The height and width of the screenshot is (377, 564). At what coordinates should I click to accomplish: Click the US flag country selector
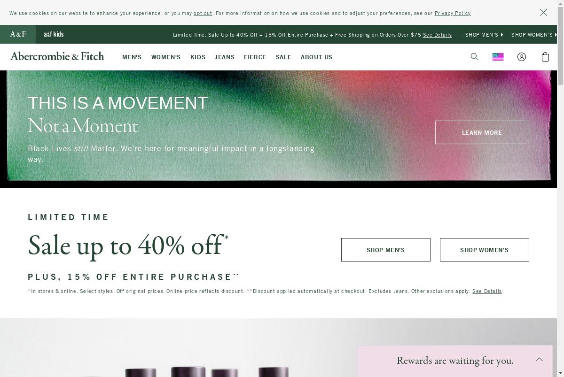(498, 57)
